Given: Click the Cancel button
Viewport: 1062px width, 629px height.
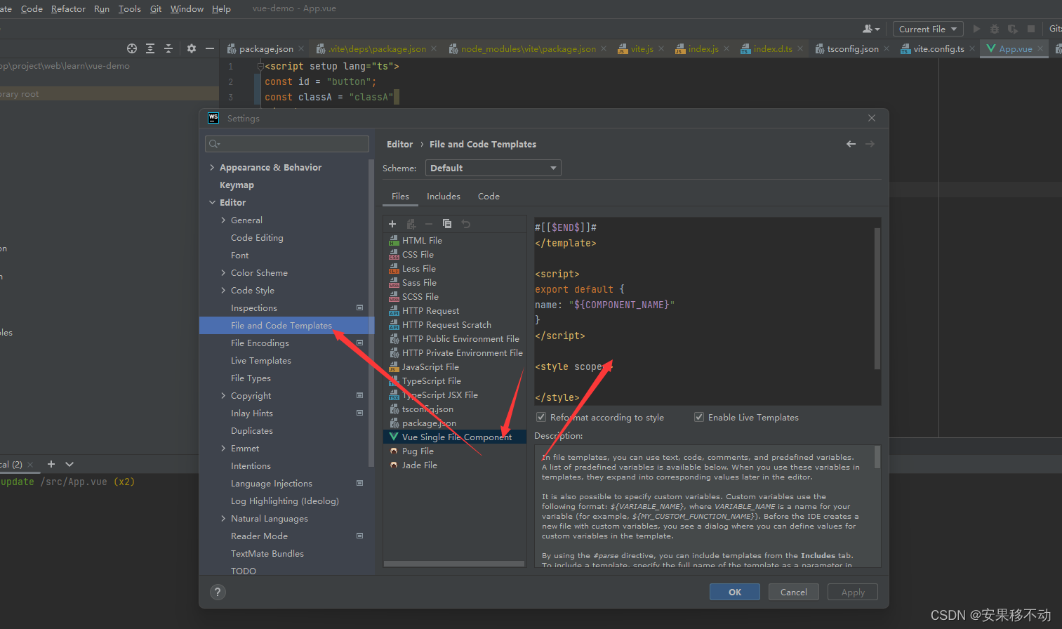Looking at the screenshot, I should pos(794,592).
